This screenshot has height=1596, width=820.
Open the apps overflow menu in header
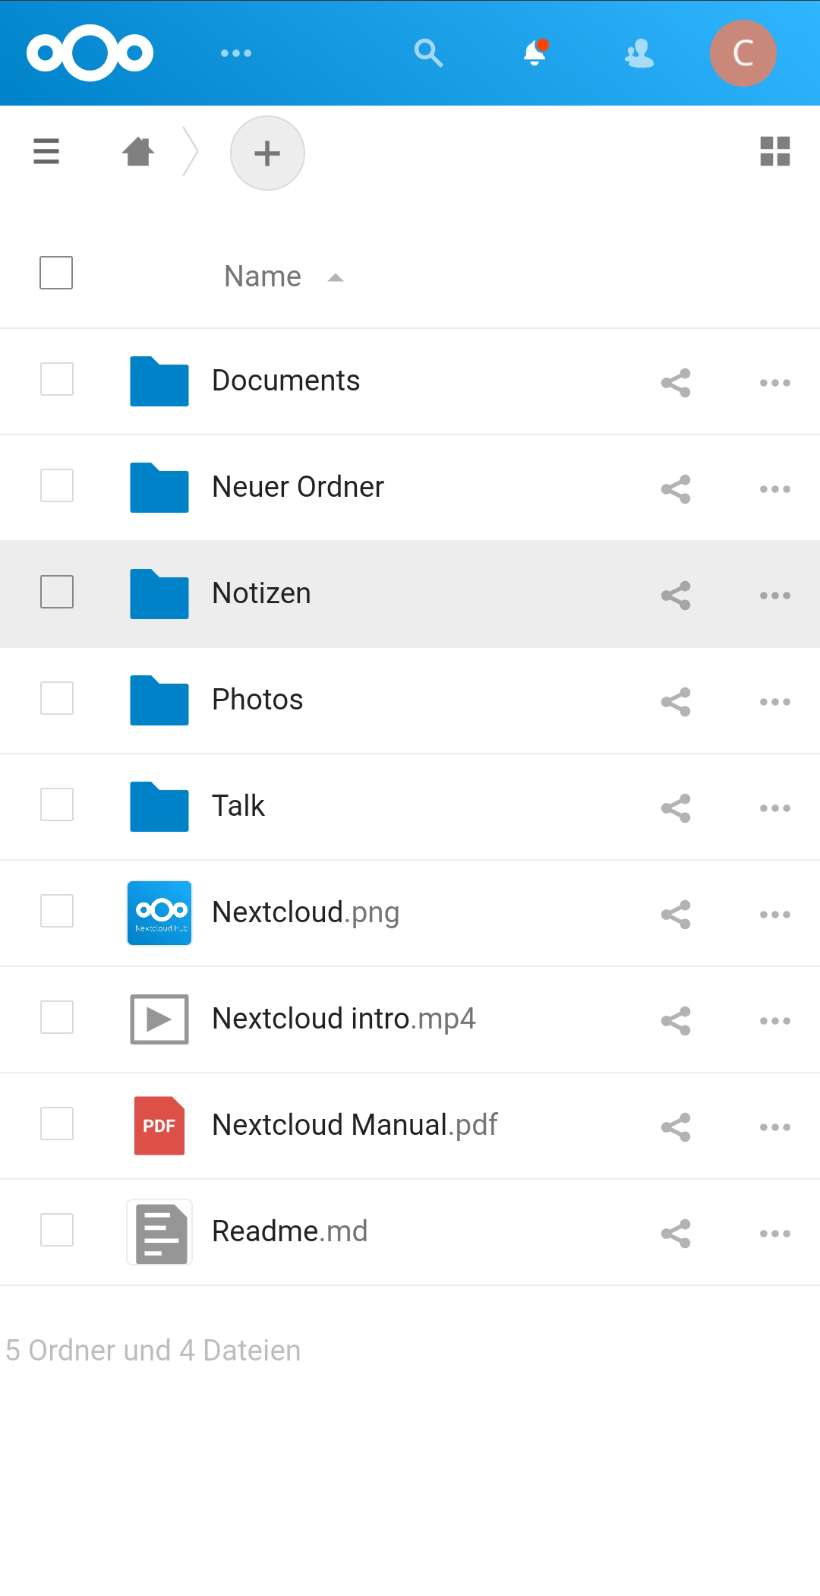click(x=235, y=53)
